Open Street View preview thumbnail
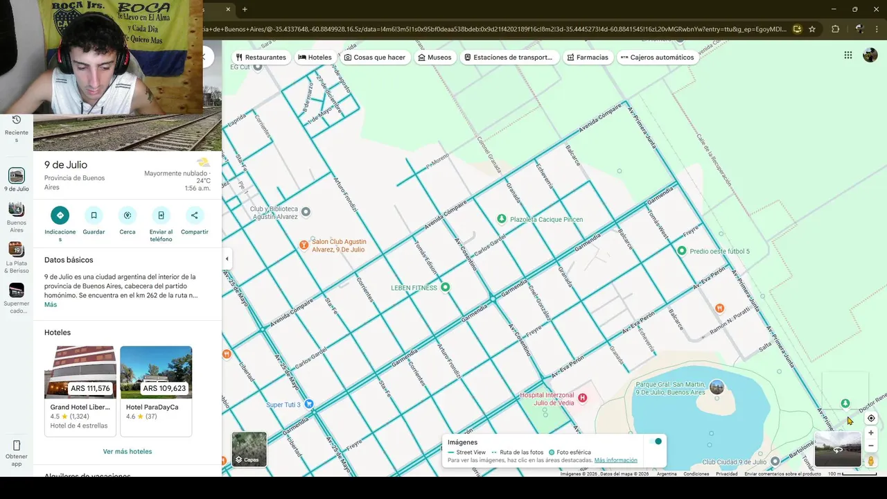Viewport: 887px width, 499px height. click(x=838, y=449)
